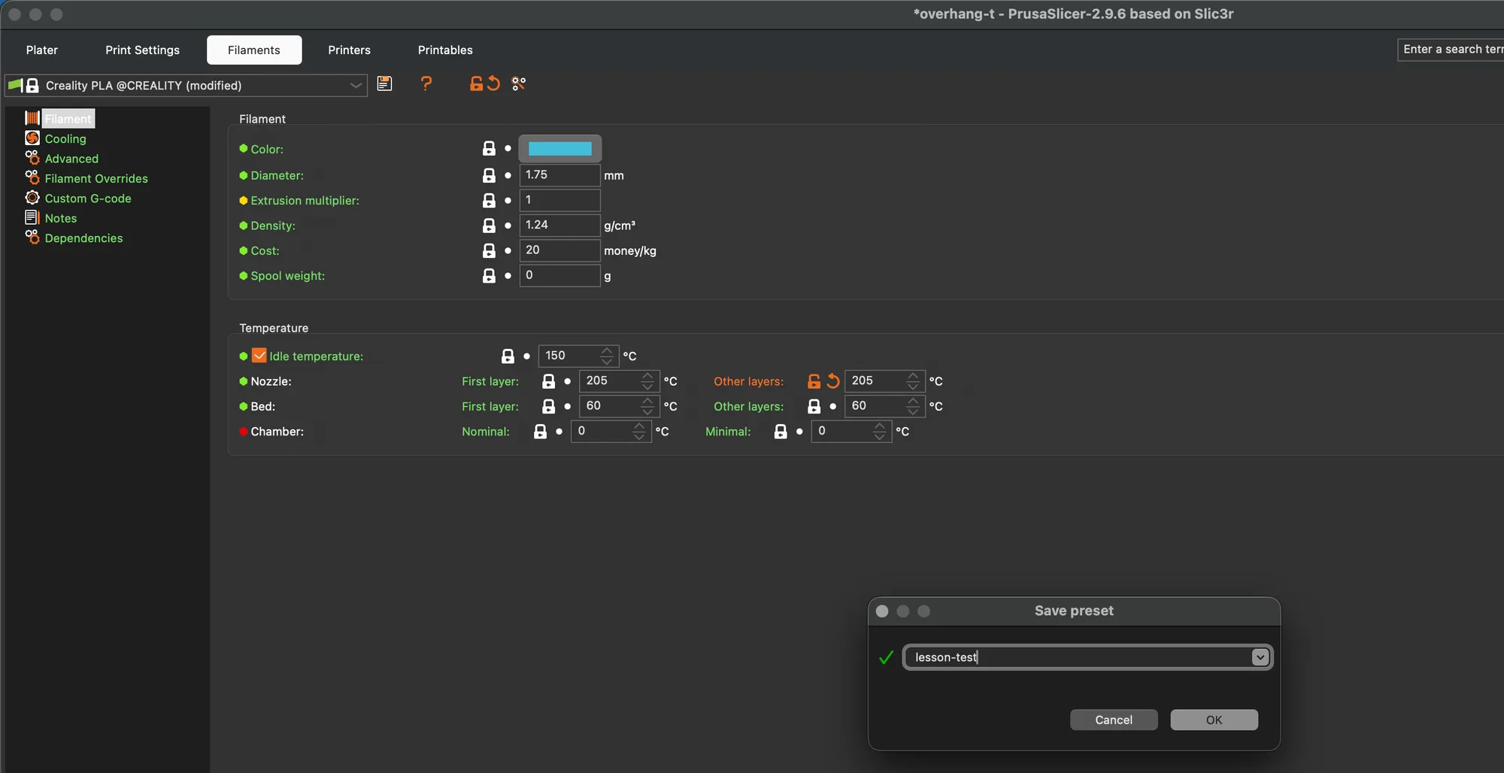Reset Nozzle other layers with the orange arrow
This screenshot has width=1504, height=773.
click(x=832, y=381)
